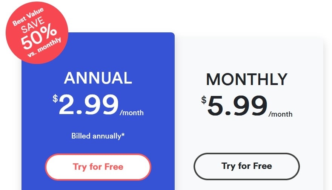This screenshot has width=332, height=190.
Task: Click the dollar sign beside 5.99
Action: 204,100
